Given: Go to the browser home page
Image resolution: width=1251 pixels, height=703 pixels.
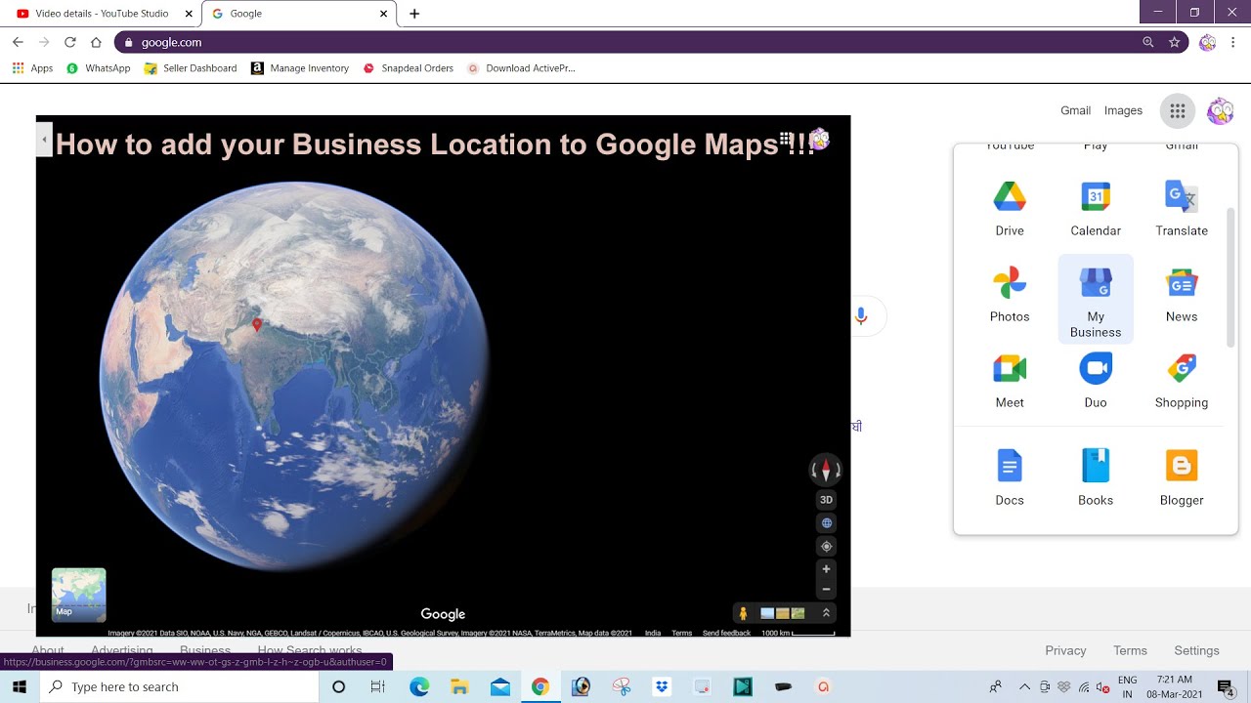Looking at the screenshot, I should tap(96, 42).
